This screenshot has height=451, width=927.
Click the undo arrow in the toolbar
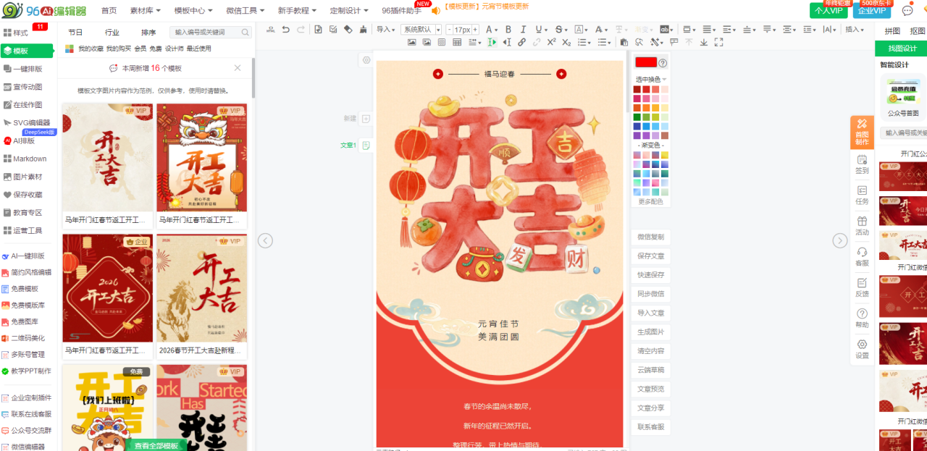tap(285, 30)
